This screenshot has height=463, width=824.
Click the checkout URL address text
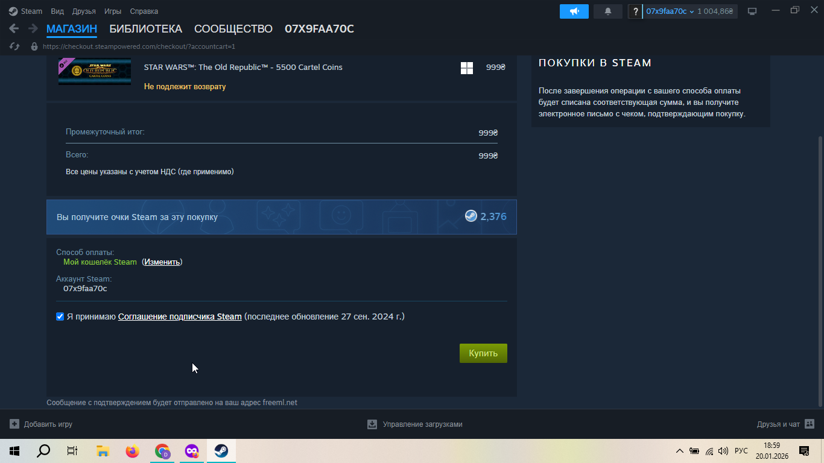click(x=139, y=46)
